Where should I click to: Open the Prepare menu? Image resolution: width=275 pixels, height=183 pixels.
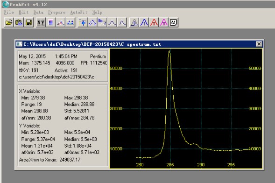click(x=56, y=13)
